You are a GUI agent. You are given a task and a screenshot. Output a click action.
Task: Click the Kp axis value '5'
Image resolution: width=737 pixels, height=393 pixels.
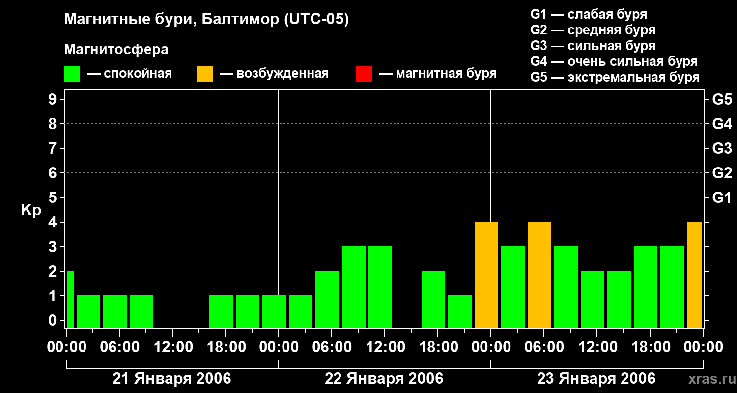click(54, 197)
